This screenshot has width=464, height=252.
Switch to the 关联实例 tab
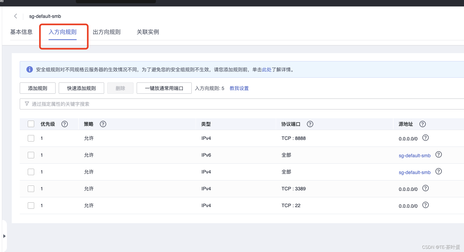tap(148, 32)
